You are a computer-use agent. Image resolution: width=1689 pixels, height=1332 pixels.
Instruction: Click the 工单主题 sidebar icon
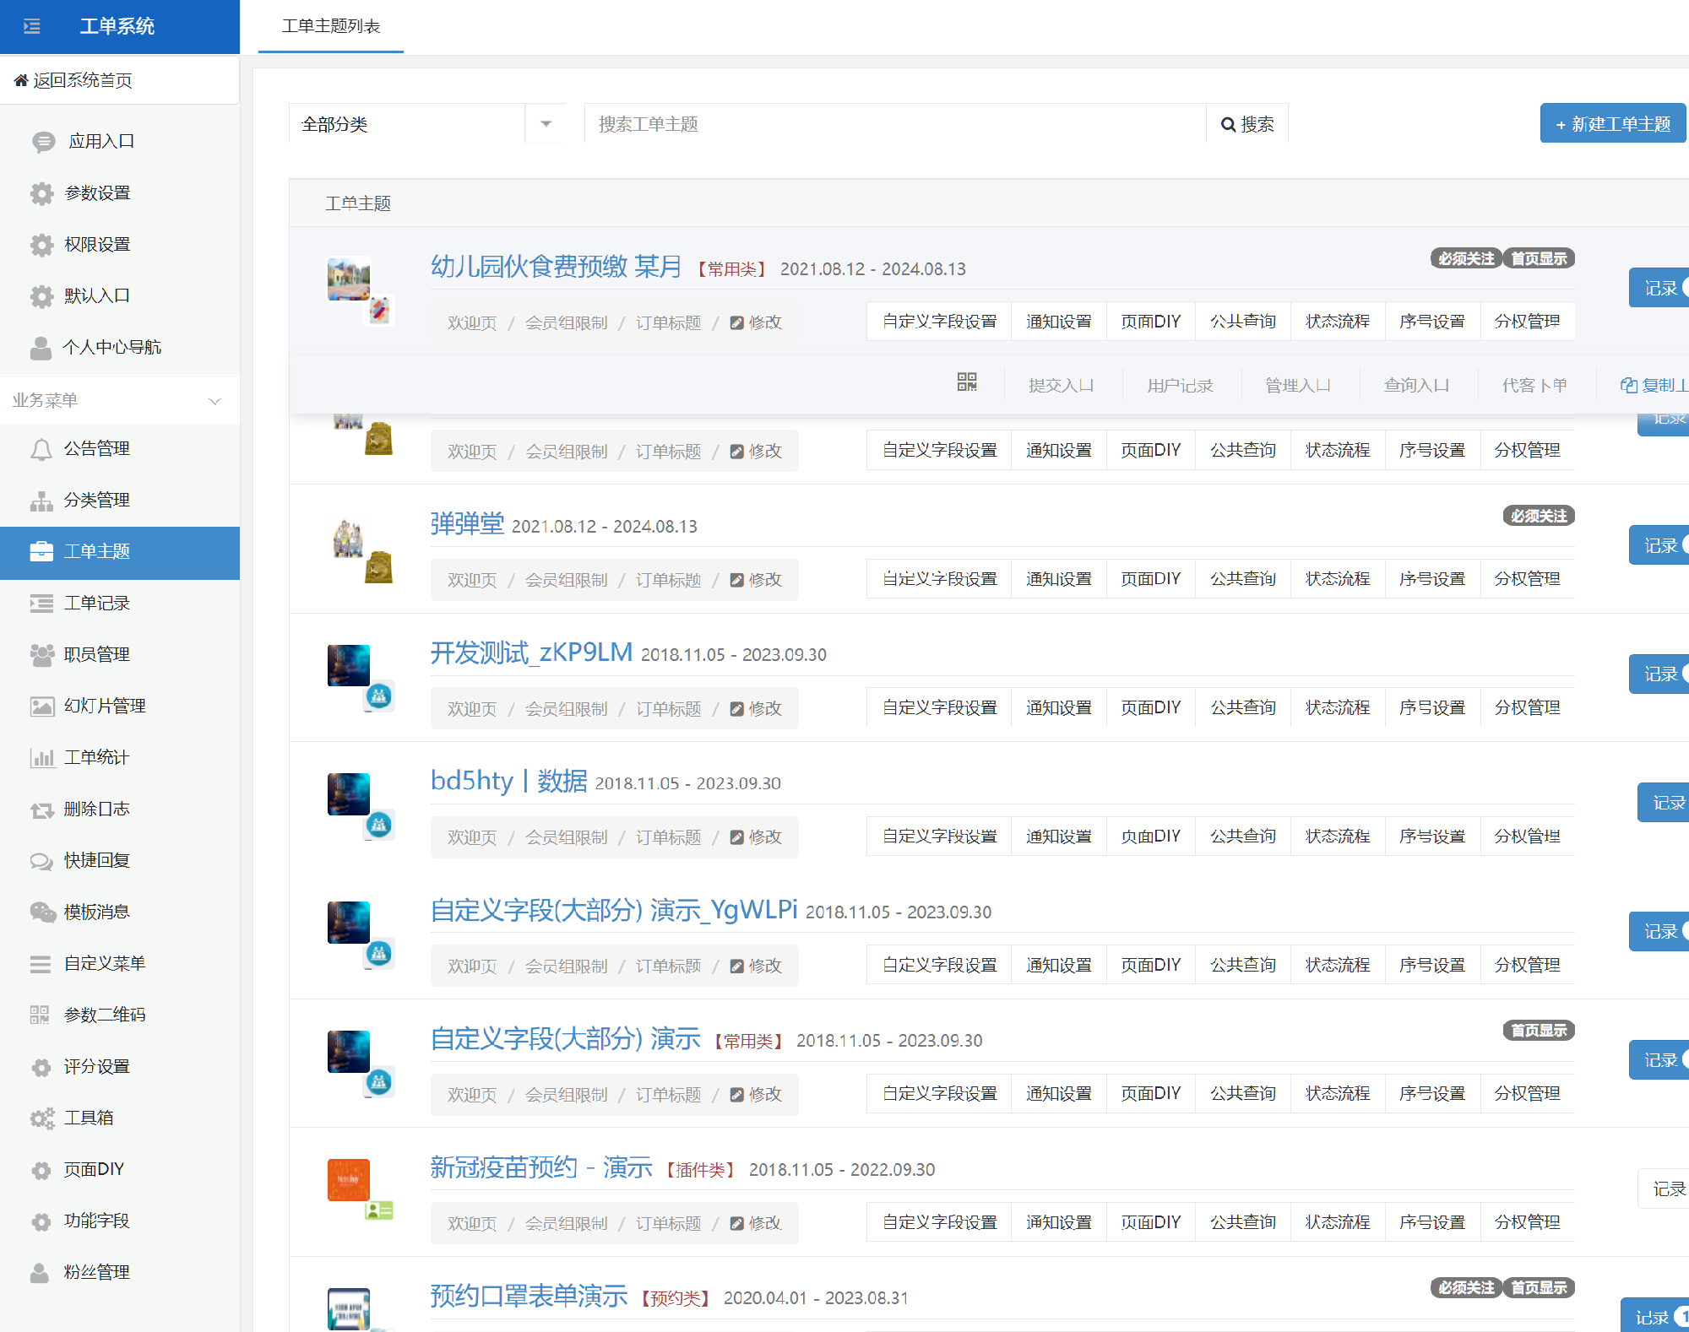40,551
